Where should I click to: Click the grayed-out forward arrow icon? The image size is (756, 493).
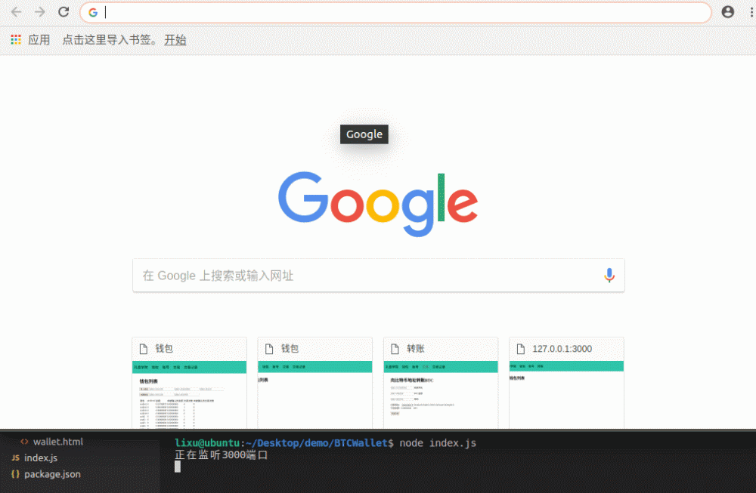pos(39,12)
